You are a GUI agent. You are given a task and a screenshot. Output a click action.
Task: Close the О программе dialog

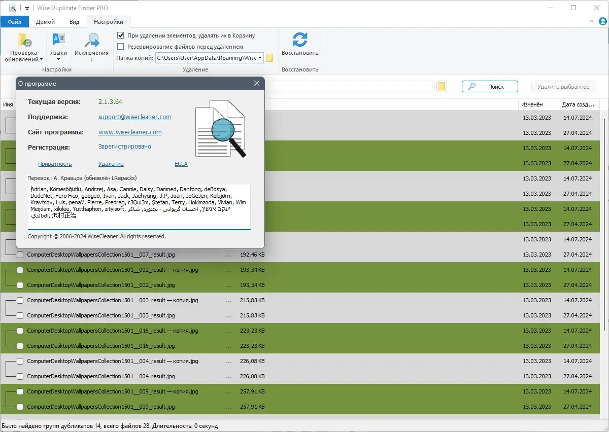point(256,83)
